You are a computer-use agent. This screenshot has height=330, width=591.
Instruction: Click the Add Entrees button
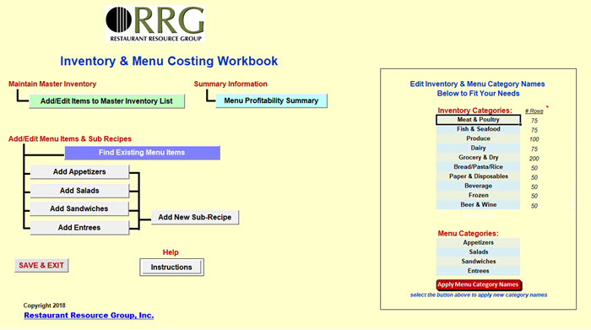tap(79, 228)
